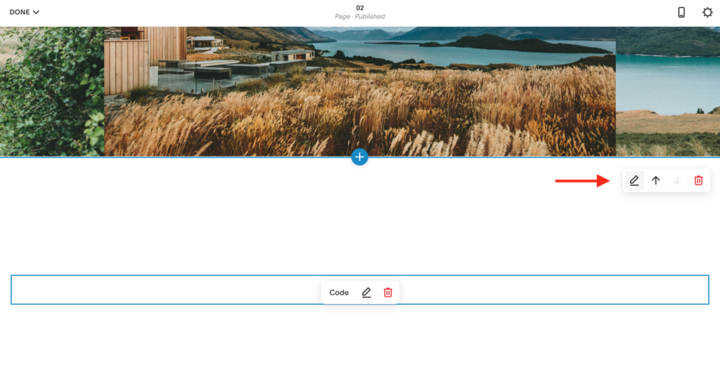Click the page title 02
The width and height of the screenshot is (720, 365).
click(x=360, y=8)
